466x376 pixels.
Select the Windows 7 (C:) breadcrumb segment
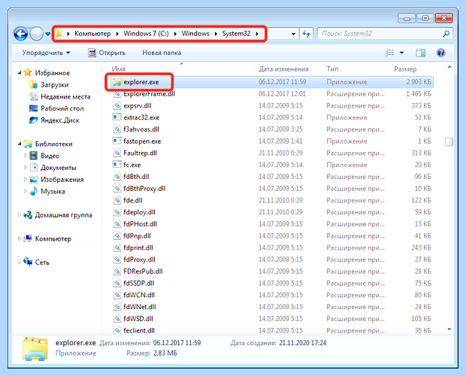[x=147, y=34]
